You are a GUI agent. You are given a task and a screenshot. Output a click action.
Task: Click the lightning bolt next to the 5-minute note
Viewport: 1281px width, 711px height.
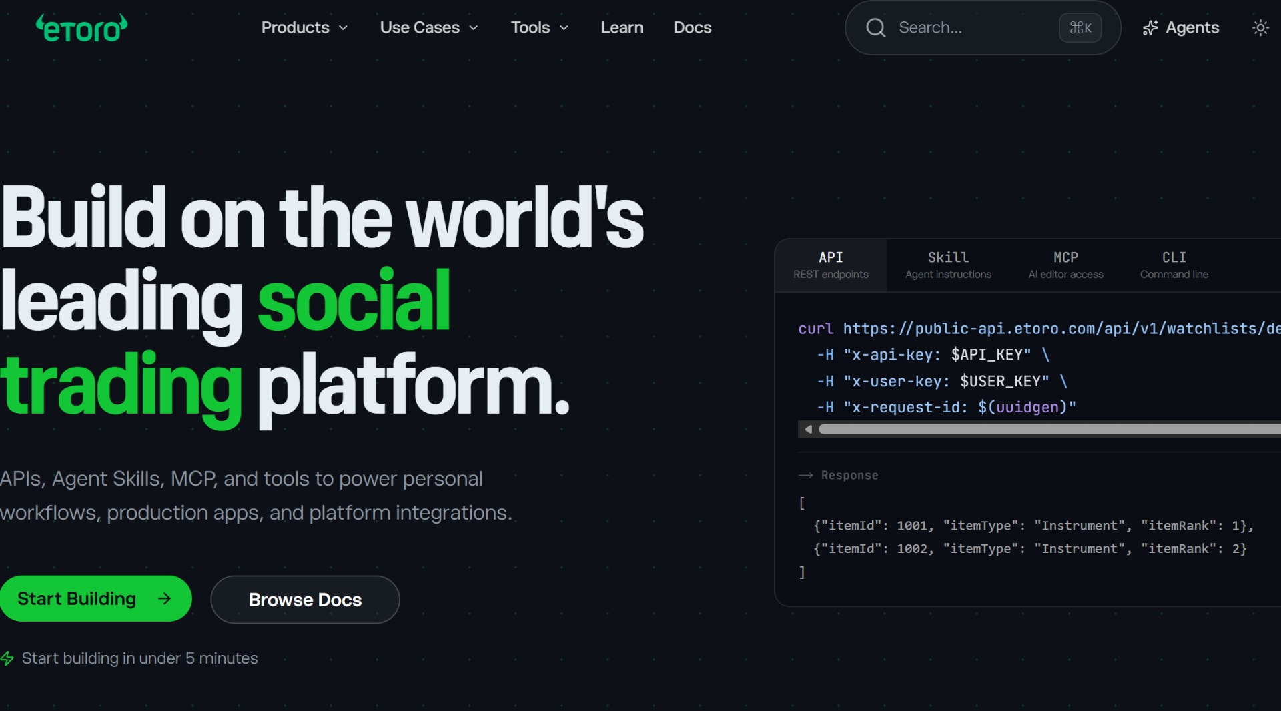click(x=8, y=658)
